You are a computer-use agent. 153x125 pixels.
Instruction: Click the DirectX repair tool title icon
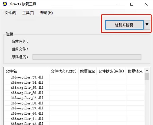5,4
